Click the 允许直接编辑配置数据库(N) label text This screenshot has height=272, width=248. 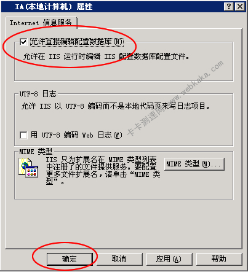(76, 42)
